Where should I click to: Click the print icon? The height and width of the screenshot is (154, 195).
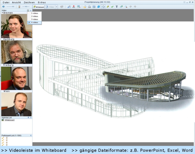89,7
